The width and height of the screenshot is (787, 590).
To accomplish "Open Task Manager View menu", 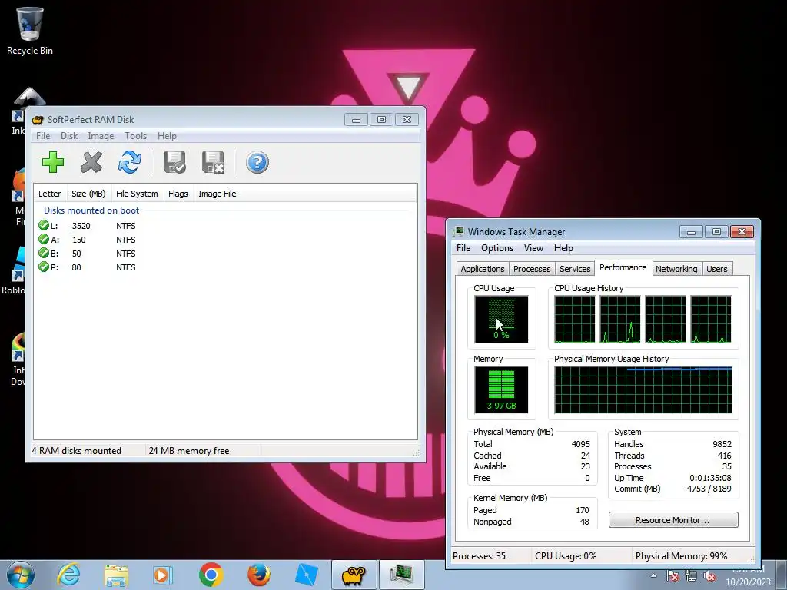I will point(533,248).
